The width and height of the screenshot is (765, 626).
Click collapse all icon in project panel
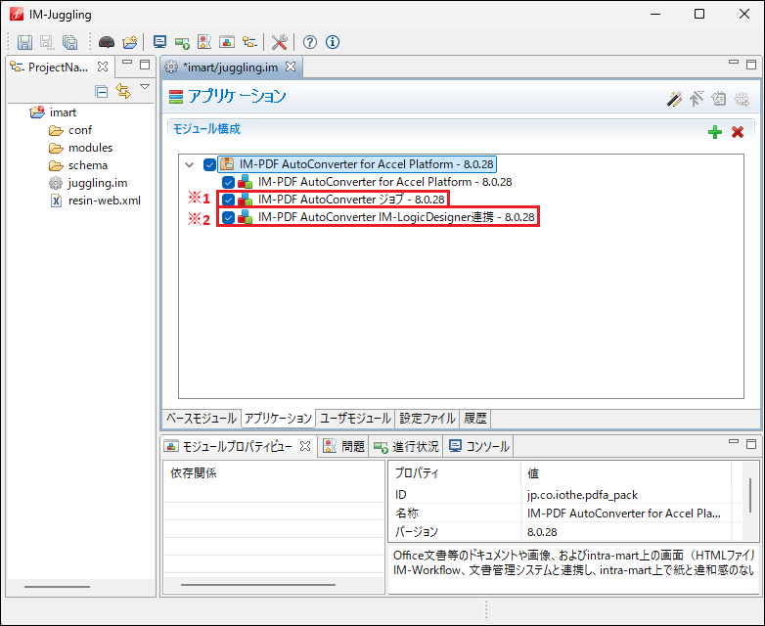pyautogui.click(x=102, y=91)
